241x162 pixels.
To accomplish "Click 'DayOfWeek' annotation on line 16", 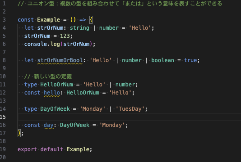I will 74,125.
